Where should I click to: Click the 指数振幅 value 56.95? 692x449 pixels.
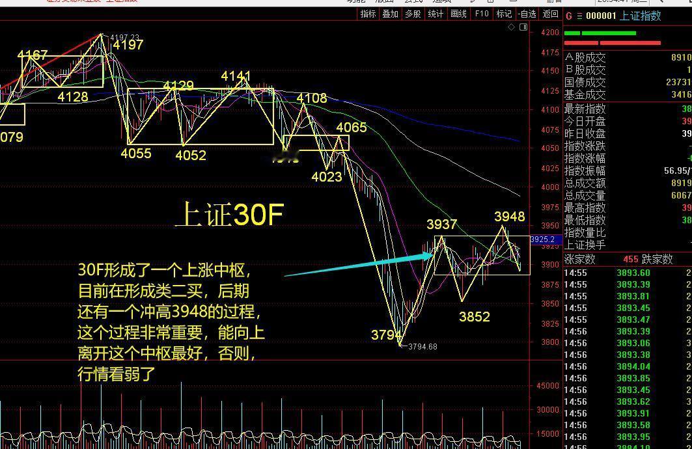[x=678, y=170]
